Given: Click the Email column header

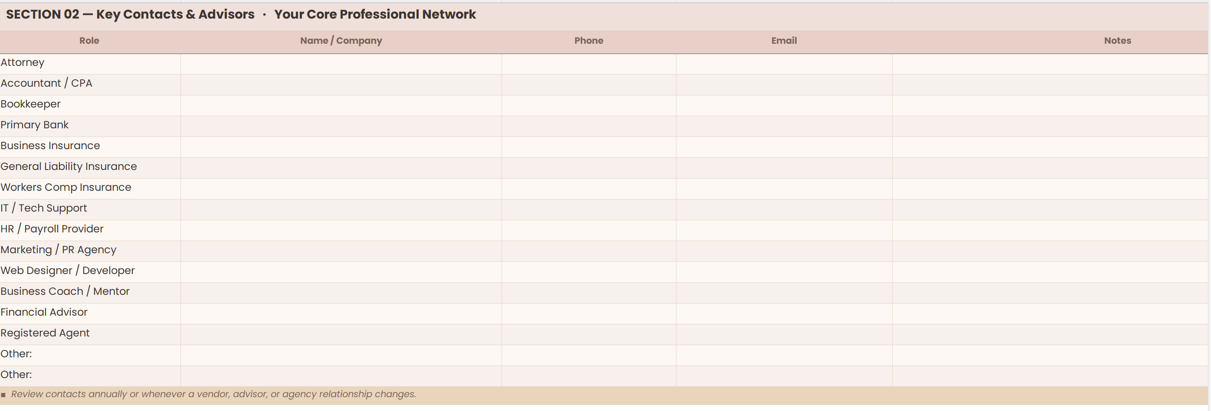Looking at the screenshot, I should [x=784, y=41].
